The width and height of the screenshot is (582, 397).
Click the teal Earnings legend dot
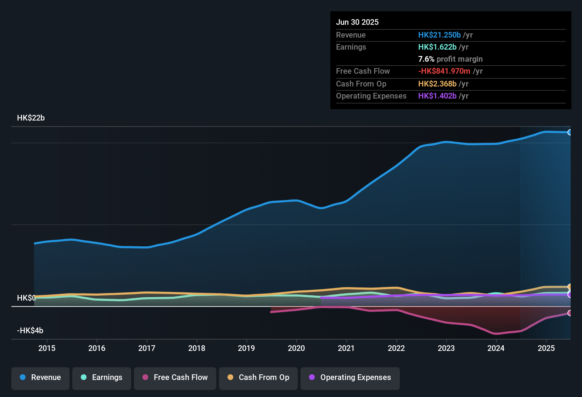(84, 378)
